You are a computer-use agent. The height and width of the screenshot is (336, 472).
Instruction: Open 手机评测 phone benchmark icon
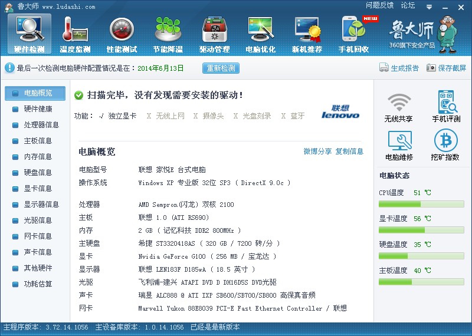447,107
